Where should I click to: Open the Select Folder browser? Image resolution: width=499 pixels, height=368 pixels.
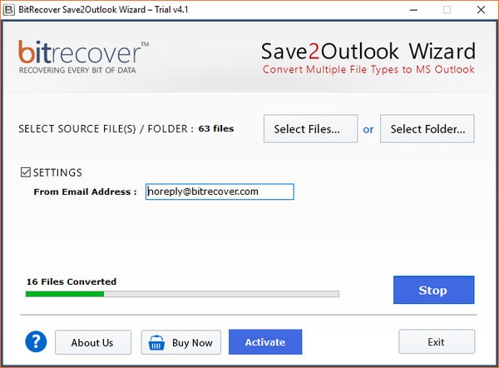pyautogui.click(x=427, y=129)
